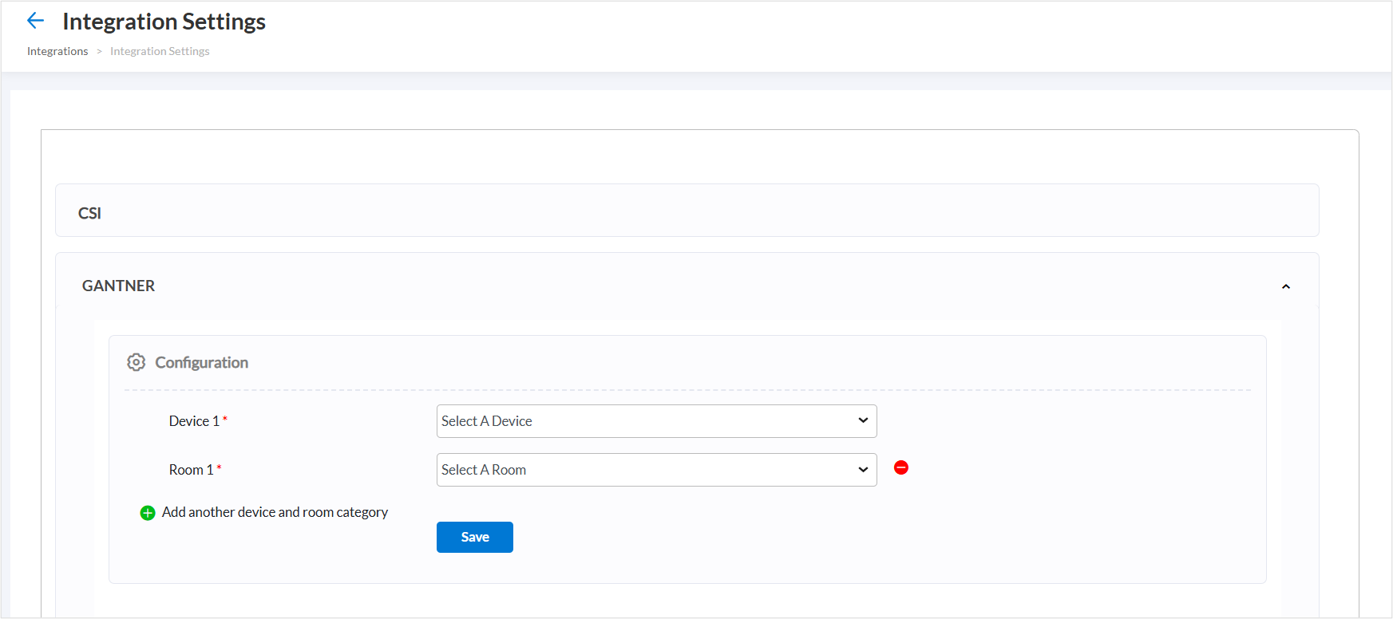1393x619 pixels.
Task: Go back using the blue arrow icon
Action: (35, 21)
